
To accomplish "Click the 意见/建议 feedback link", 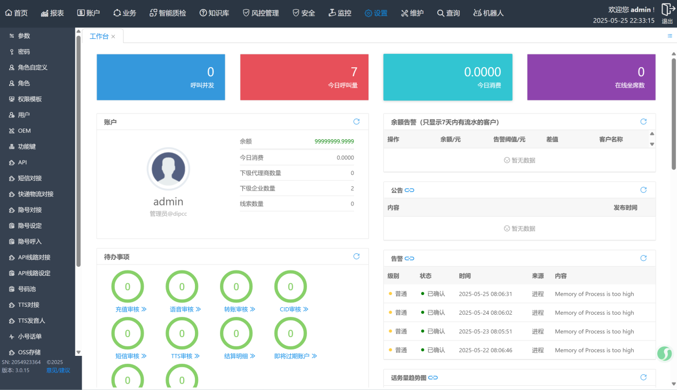I will pyautogui.click(x=58, y=370).
